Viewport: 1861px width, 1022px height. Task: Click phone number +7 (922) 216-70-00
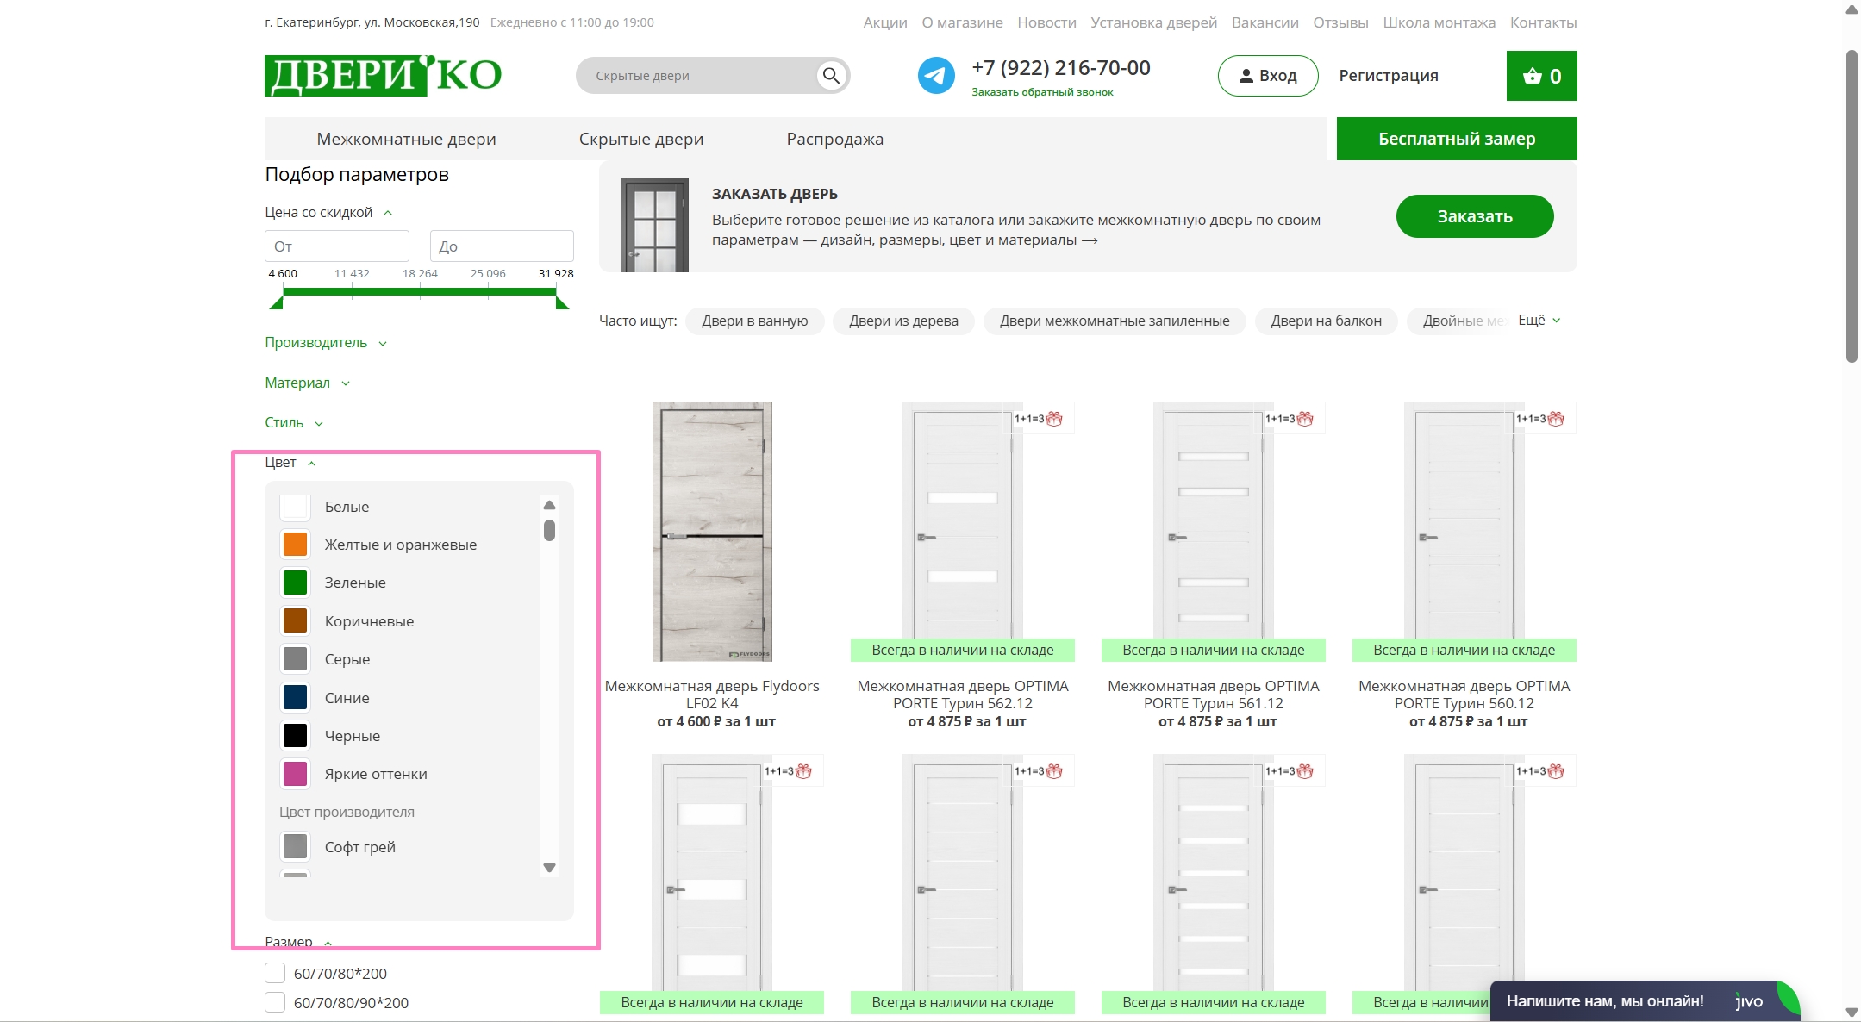click(x=1061, y=68)
